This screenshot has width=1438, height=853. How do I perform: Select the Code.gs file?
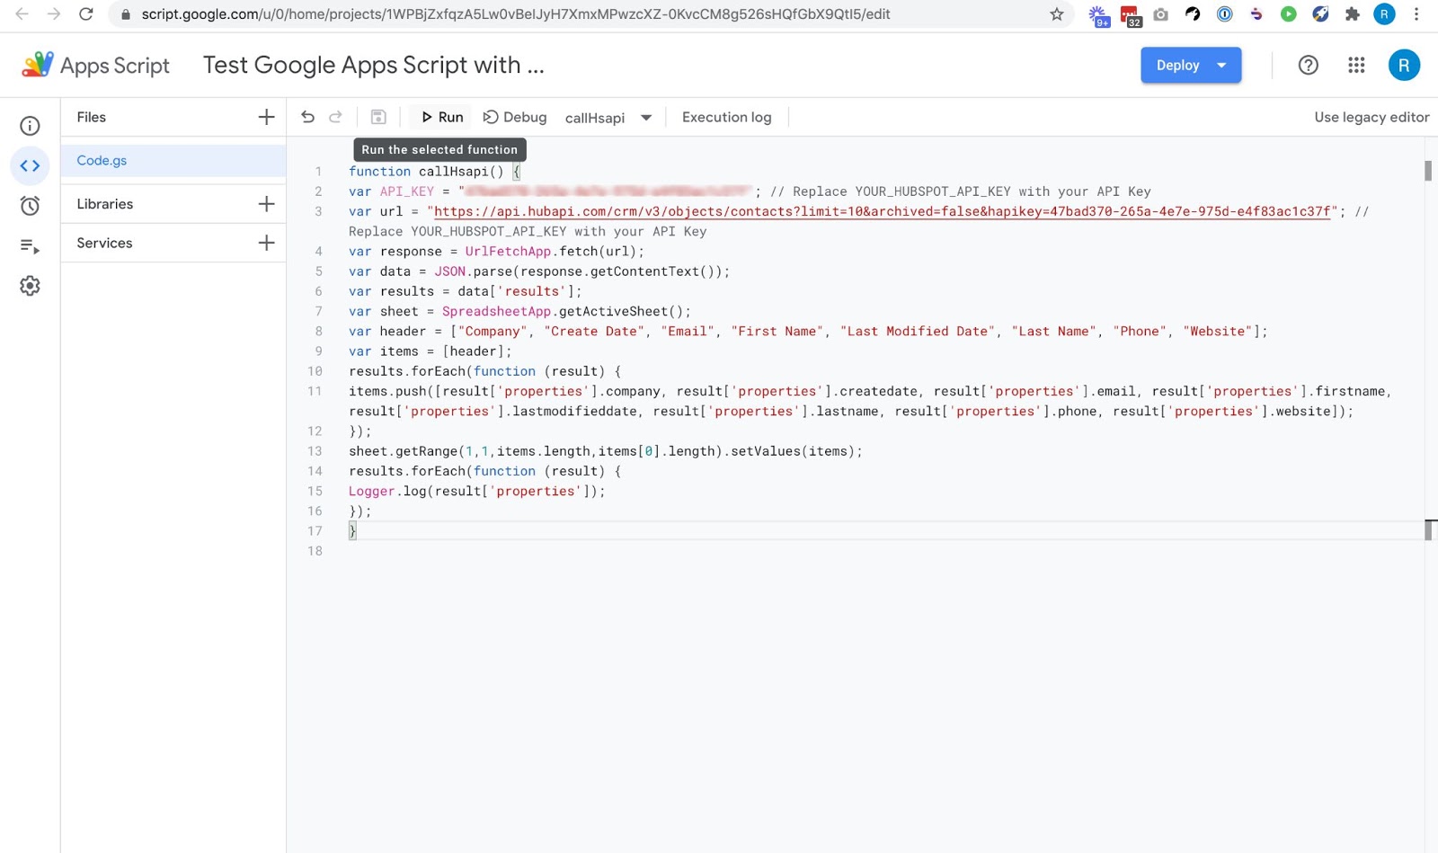tap(173, 160)
